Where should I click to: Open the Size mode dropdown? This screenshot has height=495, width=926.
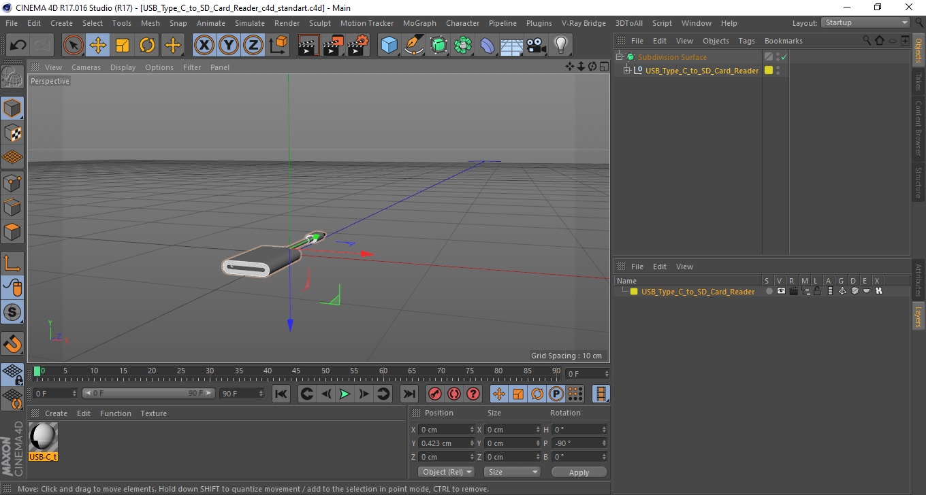point(512,472)
